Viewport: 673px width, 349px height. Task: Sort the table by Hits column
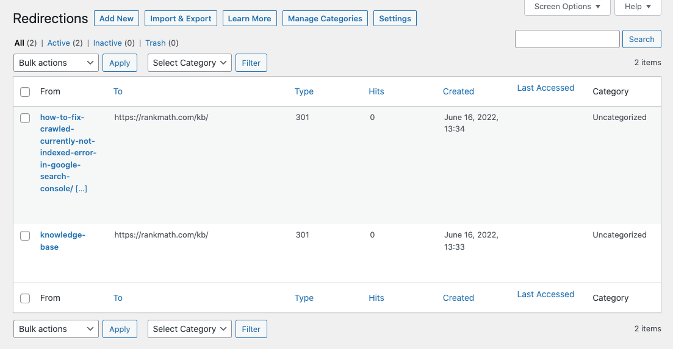click(x=376, y=91)
